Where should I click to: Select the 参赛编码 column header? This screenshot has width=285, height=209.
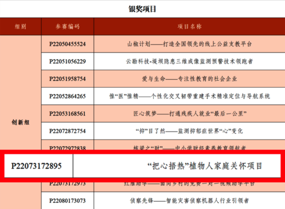coord(67,26)
